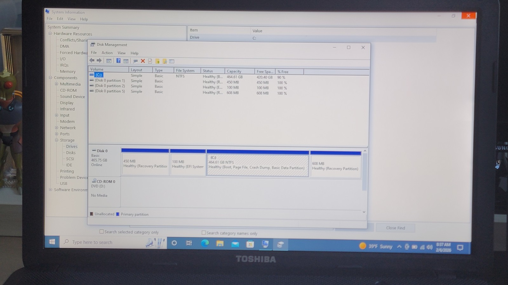This screenshot has height=285, width=508.
Task: Click the drive connect icon before red X
Action: point(135,61)
